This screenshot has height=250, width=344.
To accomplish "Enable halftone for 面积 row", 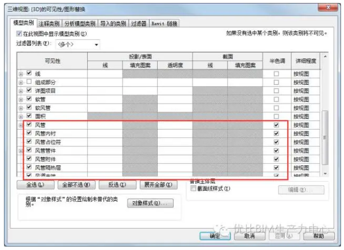I will pos(276,116).
